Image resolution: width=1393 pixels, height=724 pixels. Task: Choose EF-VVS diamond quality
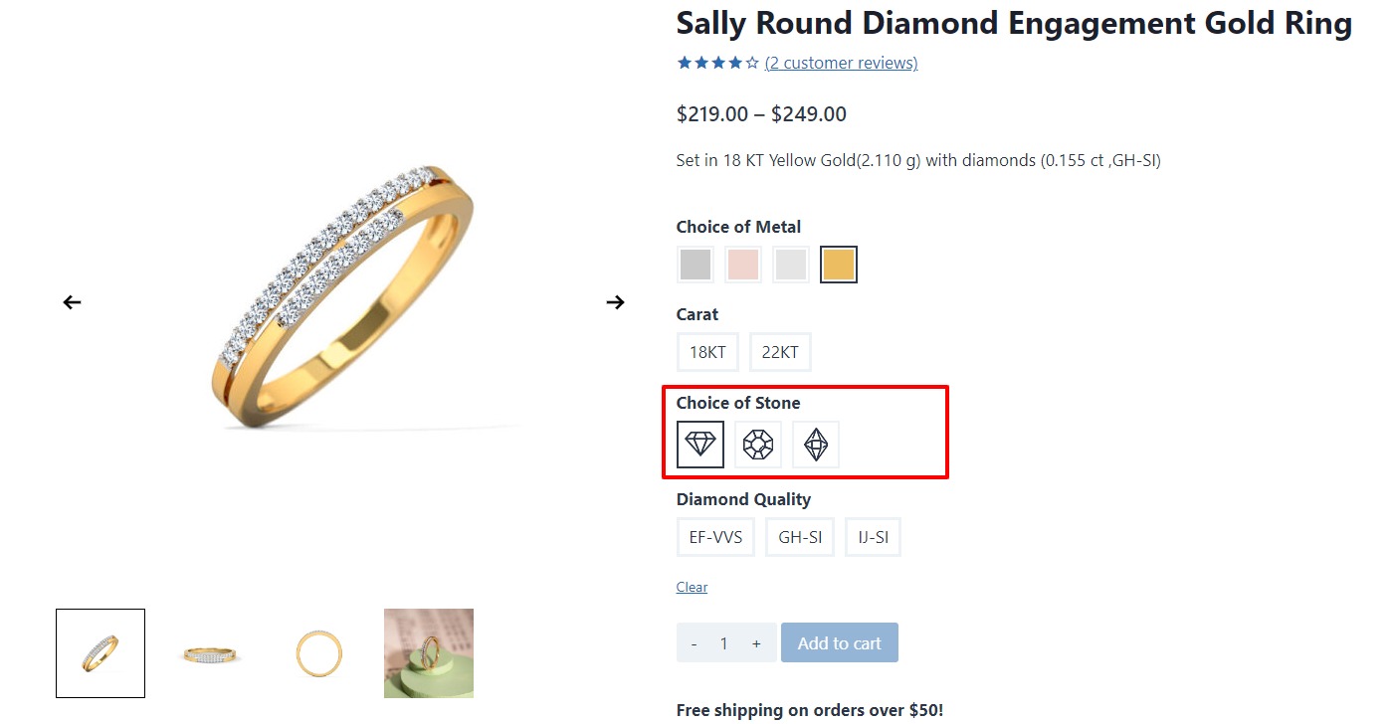[715, 537]
